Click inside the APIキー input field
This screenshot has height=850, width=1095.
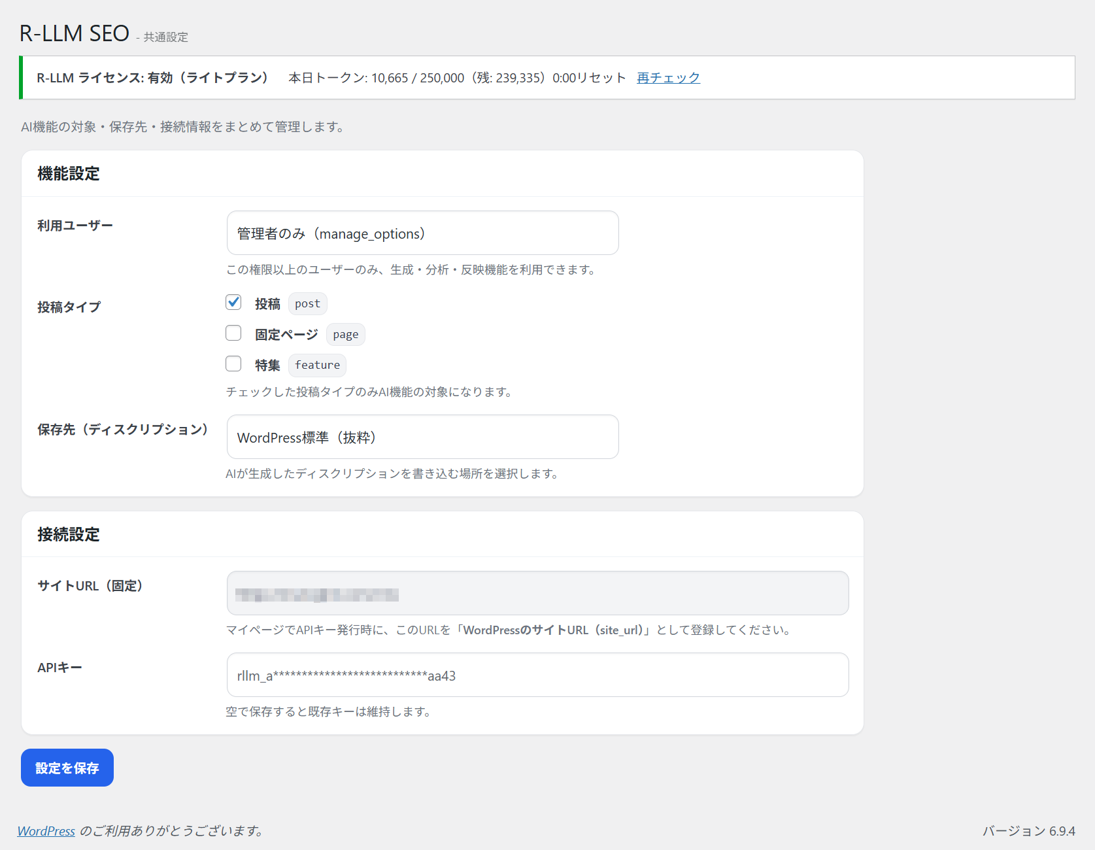[x=537, y=675]
